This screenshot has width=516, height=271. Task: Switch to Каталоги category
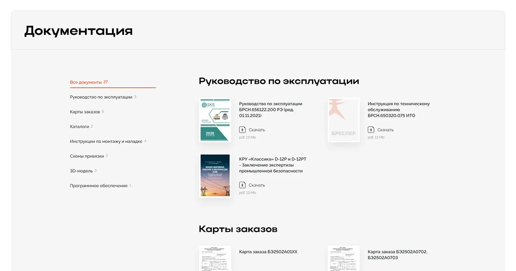pos(79,127)
